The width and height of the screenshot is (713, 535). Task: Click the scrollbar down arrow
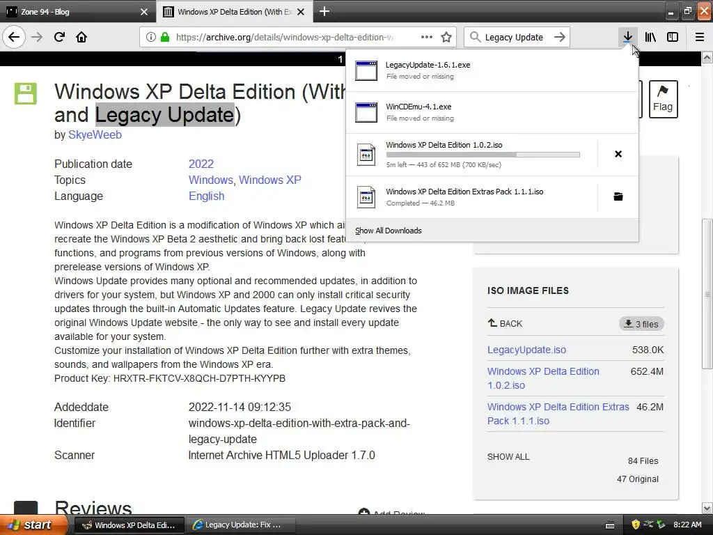pyautogui.click(x=707, y=508)
